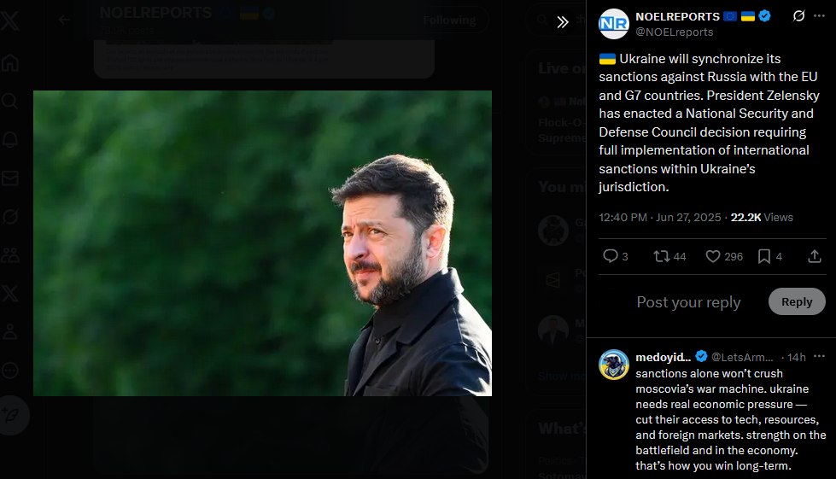Go to Home in left sidebar
836x479 pixels.
coord(10,62)
